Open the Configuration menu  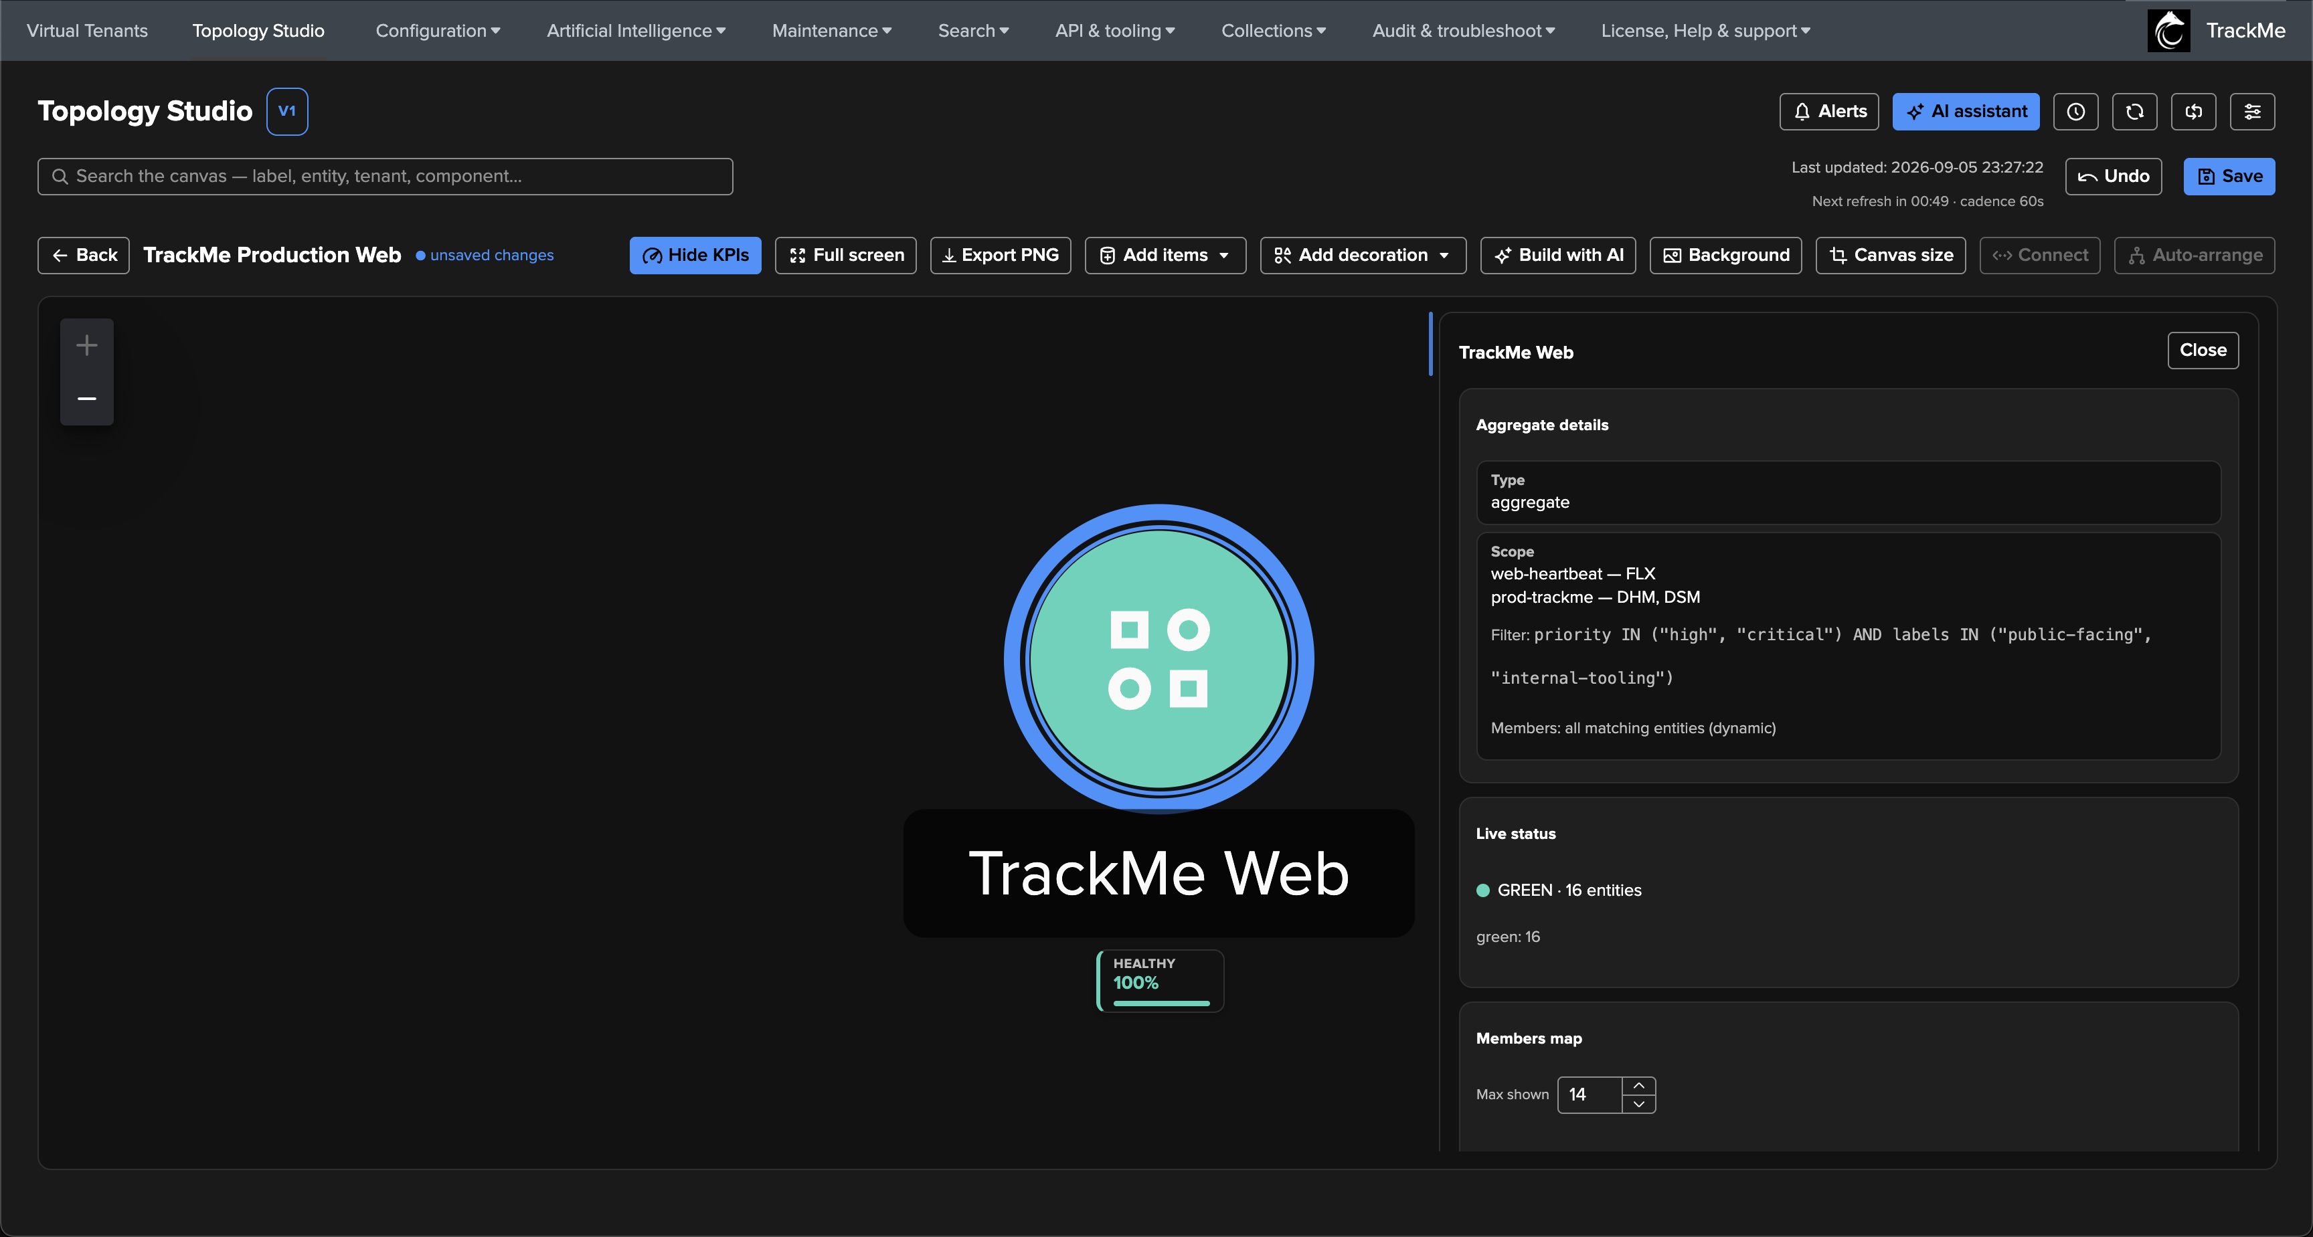point(437,31)
